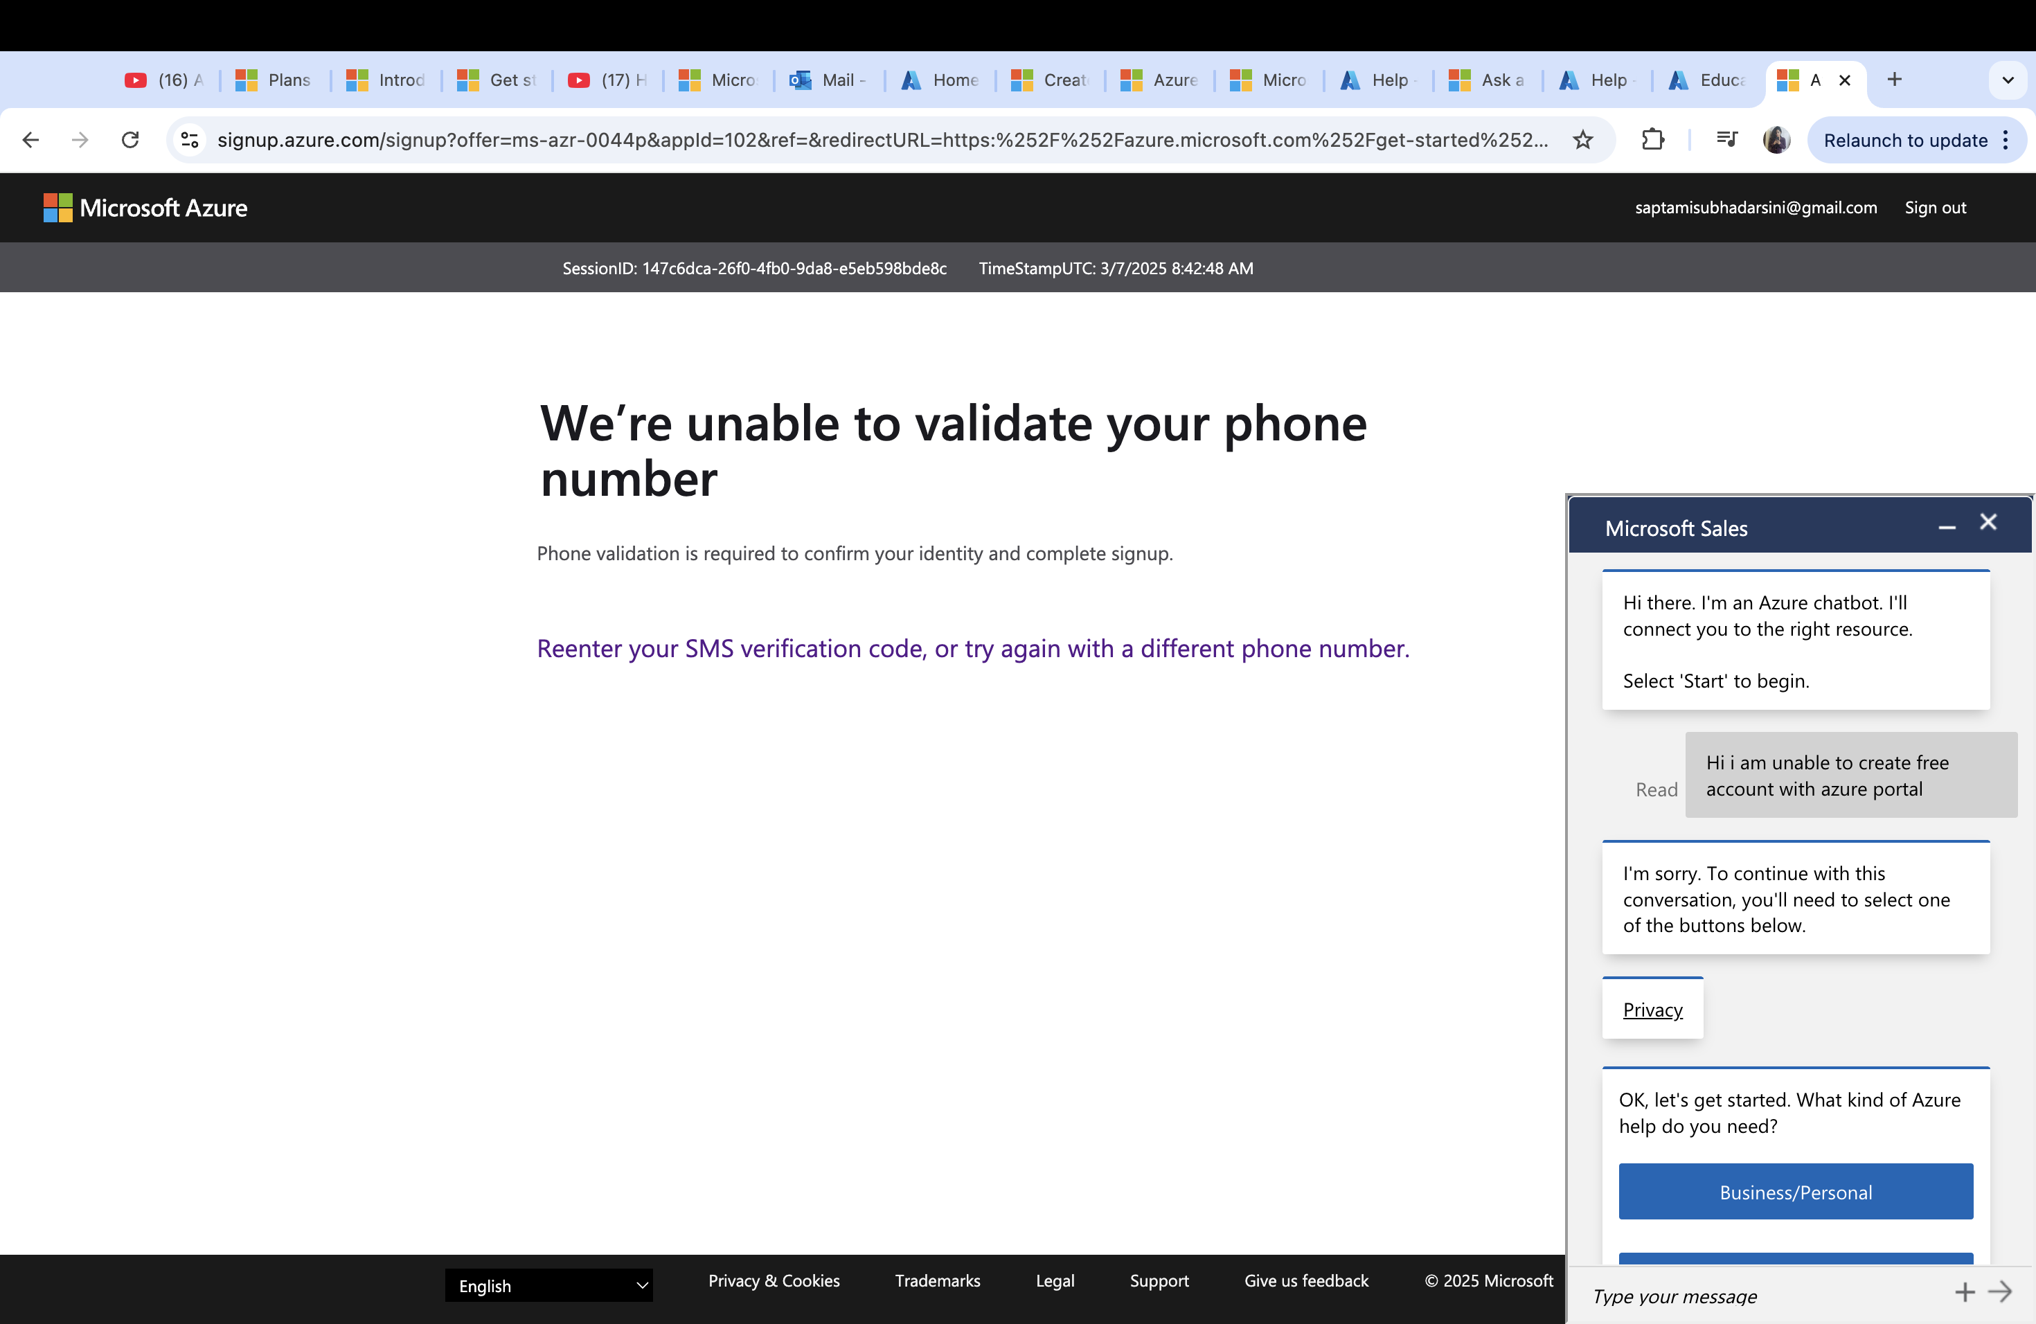Reload the Azure signup page
The height and width of the screenshot is (1324, 2036).
130,139
